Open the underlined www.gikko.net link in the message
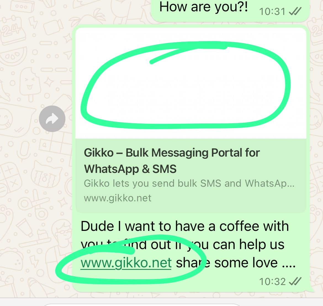Screen dimensions: 323x306 [x=126, y=263]
